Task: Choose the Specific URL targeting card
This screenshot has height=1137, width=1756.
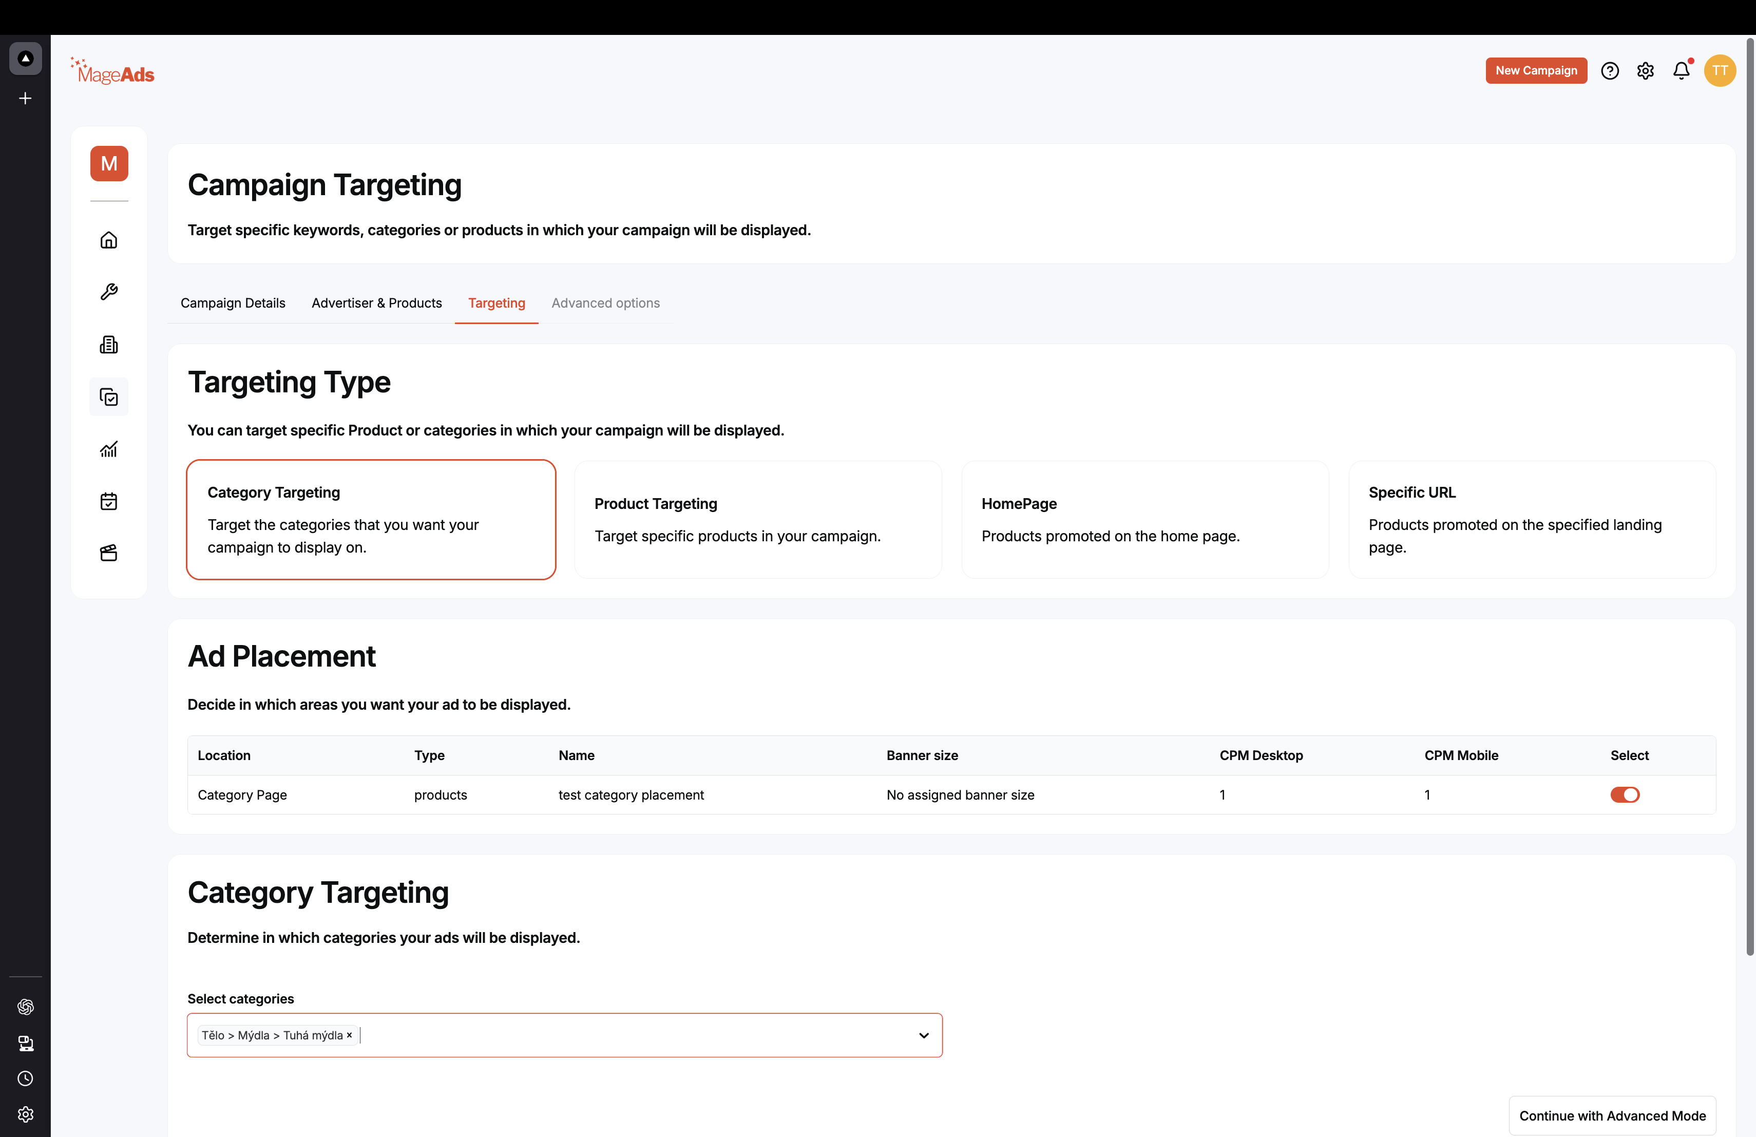Action: [1533, 519]
